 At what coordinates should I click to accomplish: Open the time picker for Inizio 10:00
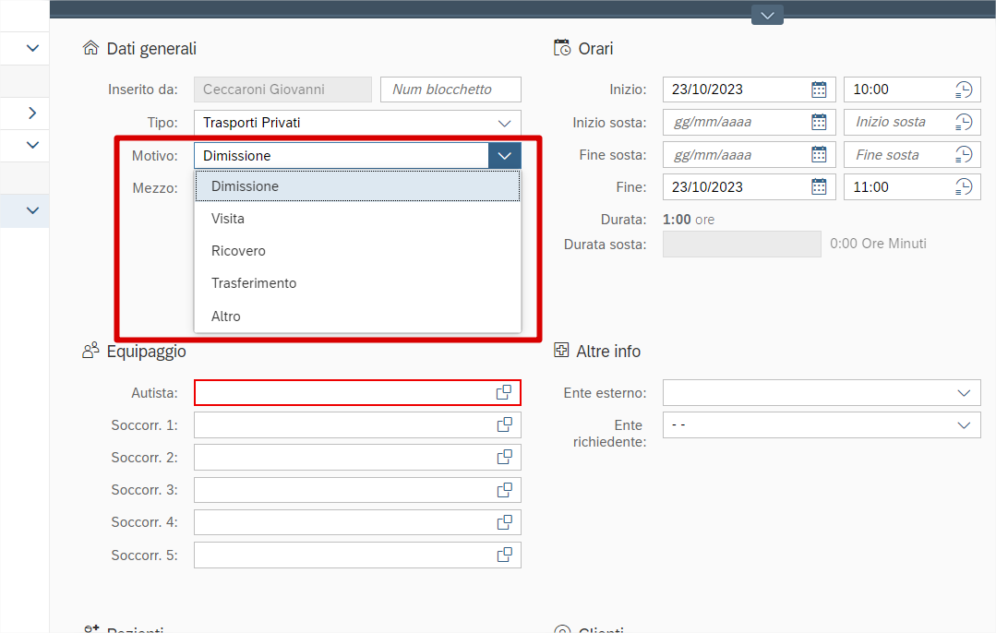coord(964,90)
